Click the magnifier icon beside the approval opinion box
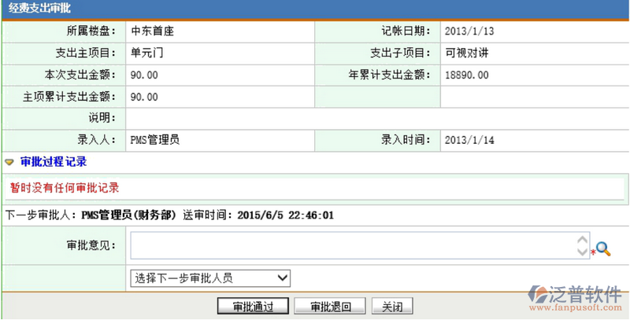This screenshot has width=630, height=320. pos(603,248)
